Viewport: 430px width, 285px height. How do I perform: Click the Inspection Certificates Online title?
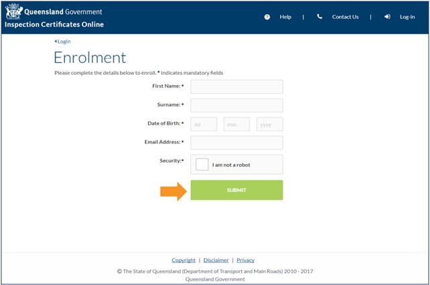(x=54, y=25)
